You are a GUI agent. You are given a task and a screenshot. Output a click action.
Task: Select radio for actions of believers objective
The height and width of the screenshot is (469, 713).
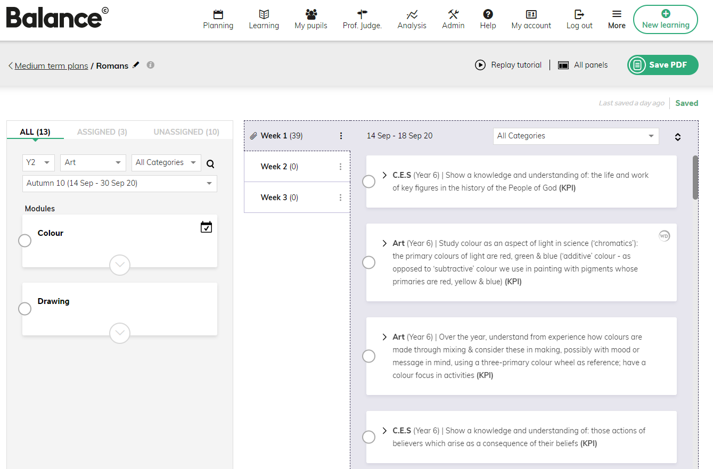(368, 437)
